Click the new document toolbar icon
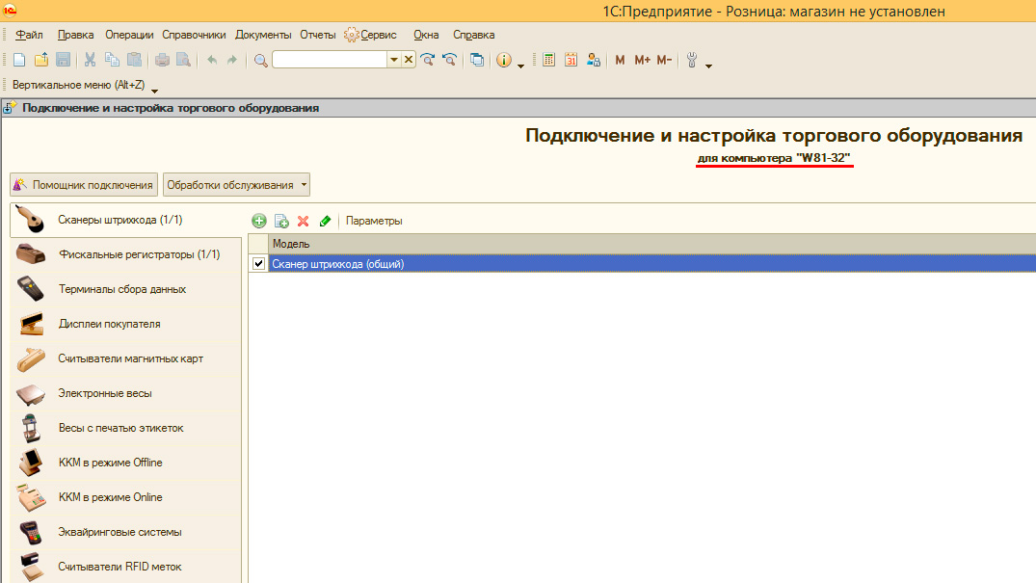 [x=19, y=60]
